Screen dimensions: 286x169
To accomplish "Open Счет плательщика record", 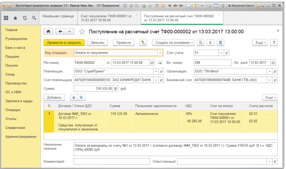I will tap(161, 80).
